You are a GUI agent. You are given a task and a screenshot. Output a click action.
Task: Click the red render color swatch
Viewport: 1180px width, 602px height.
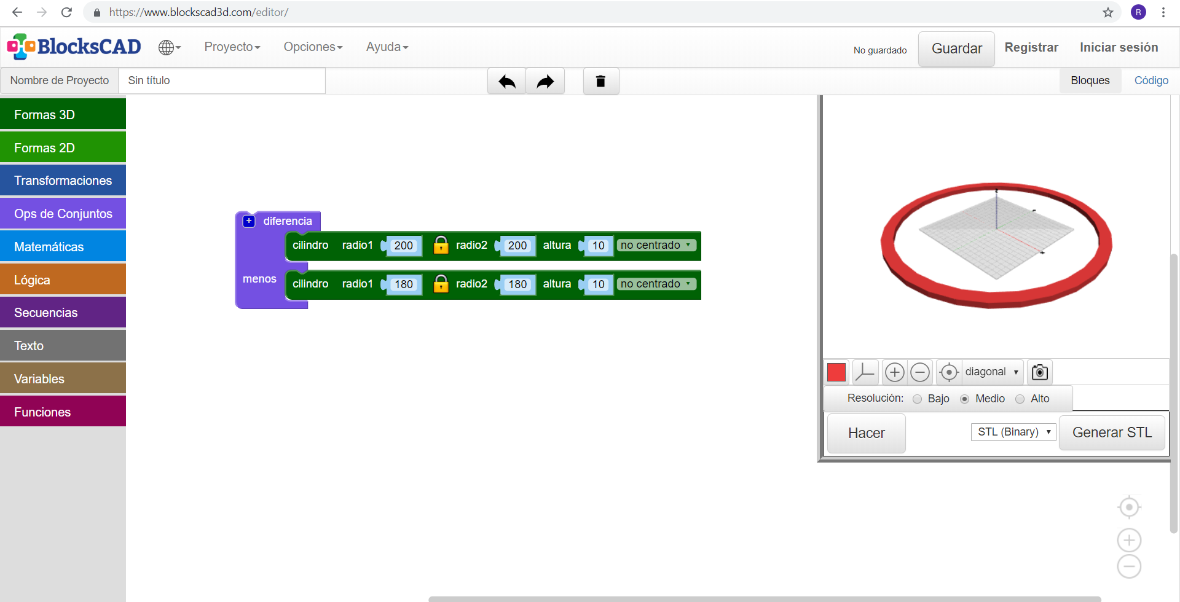pos(836,372)
